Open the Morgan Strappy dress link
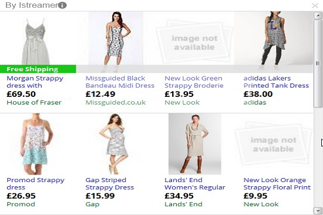 click(x=35, y=82)
